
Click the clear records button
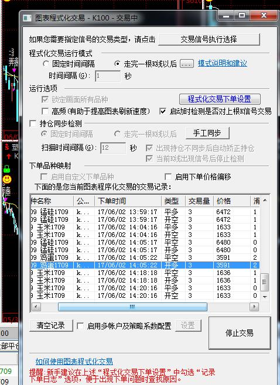pos(51,325)
